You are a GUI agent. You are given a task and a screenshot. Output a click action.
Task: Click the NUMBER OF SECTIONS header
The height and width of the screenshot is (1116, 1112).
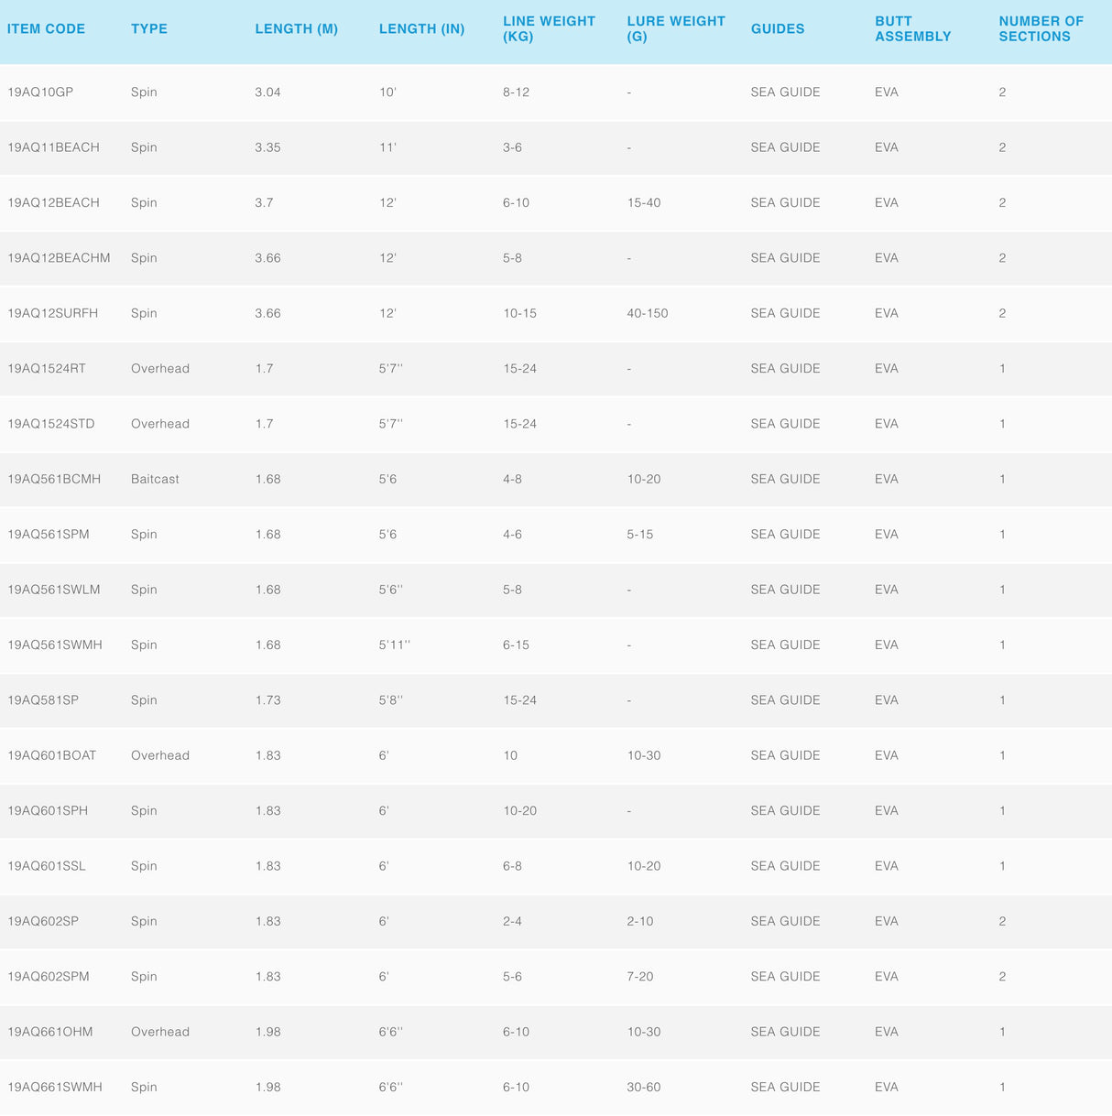1041,28
